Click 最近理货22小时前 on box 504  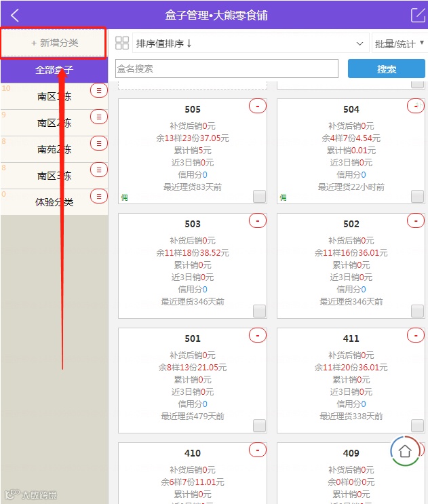[351, 187]
